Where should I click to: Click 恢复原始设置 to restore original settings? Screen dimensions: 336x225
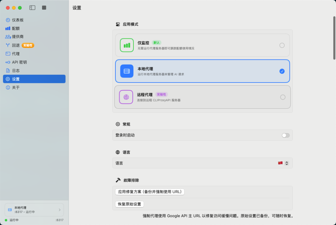pyautogui.click(x=129, y=204)
